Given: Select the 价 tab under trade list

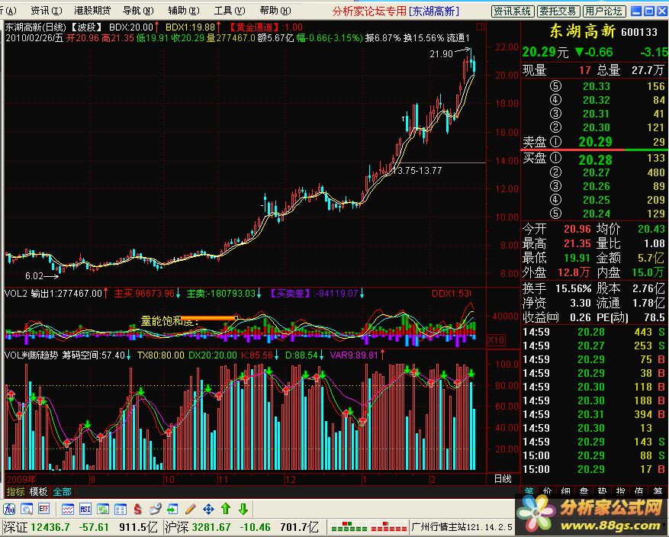Looking at the screenshot, I should pyautogui.click(x=548, y=491).
